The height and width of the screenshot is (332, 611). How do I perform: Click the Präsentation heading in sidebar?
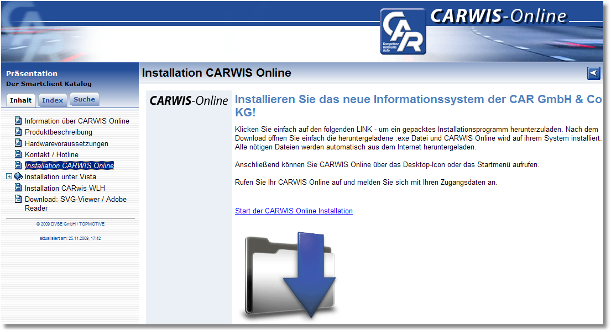coord(32,73)
